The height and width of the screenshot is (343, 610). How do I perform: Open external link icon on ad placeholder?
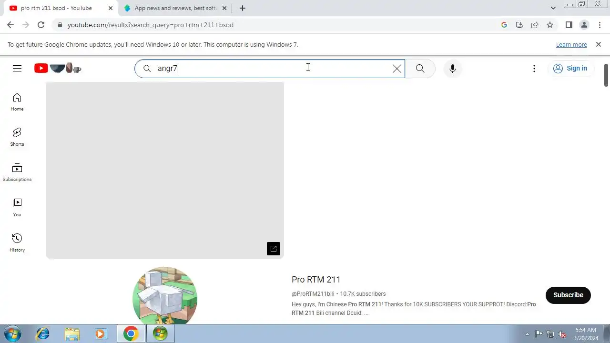pos(274,249)
